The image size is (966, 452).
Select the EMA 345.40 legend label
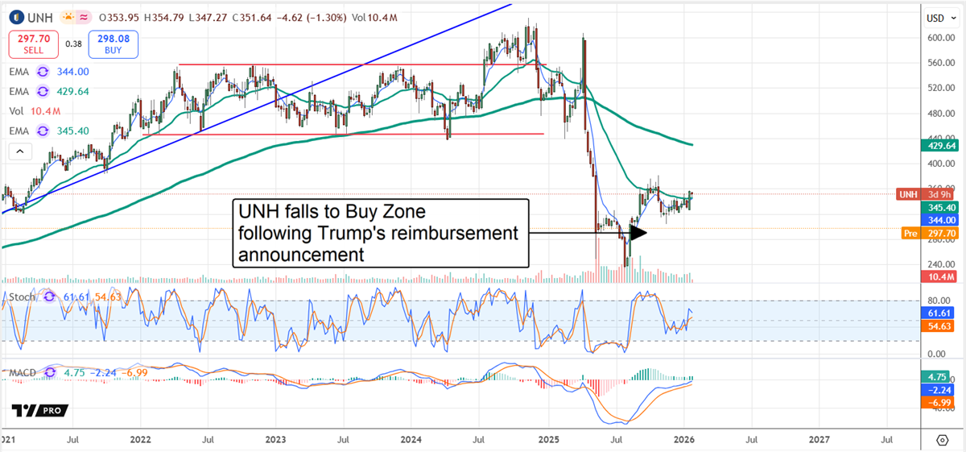click(19, 132)
